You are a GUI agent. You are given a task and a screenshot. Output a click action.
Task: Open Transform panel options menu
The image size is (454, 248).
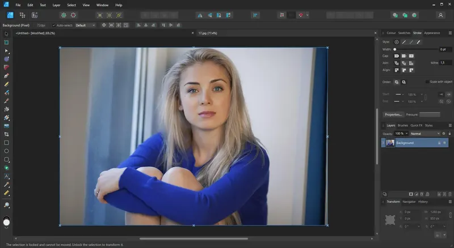tap(450, 202)
